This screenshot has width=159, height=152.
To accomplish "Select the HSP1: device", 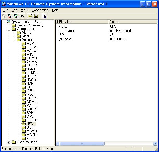I will pyautogui.click(x=31, y=83).
